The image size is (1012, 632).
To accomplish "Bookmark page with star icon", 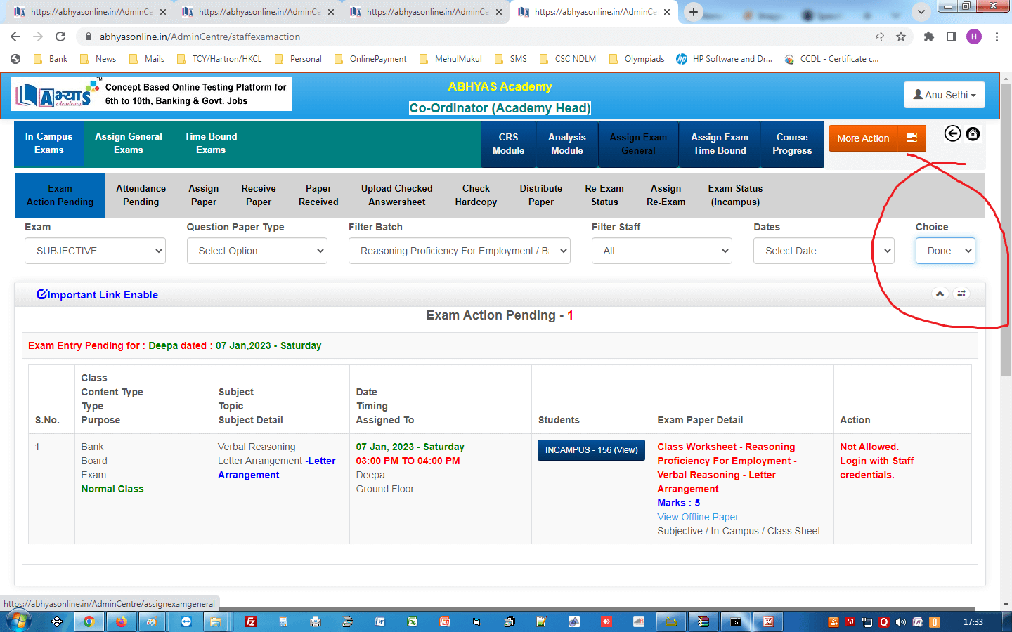I will [x=901, y=37].
